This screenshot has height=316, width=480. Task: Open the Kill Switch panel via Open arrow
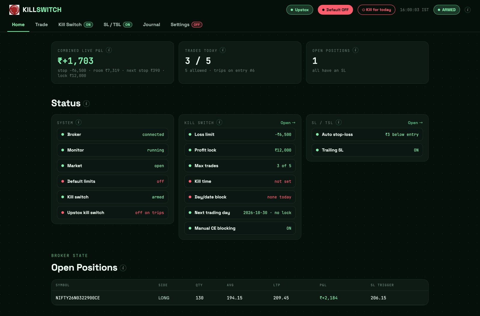[288, 123]
